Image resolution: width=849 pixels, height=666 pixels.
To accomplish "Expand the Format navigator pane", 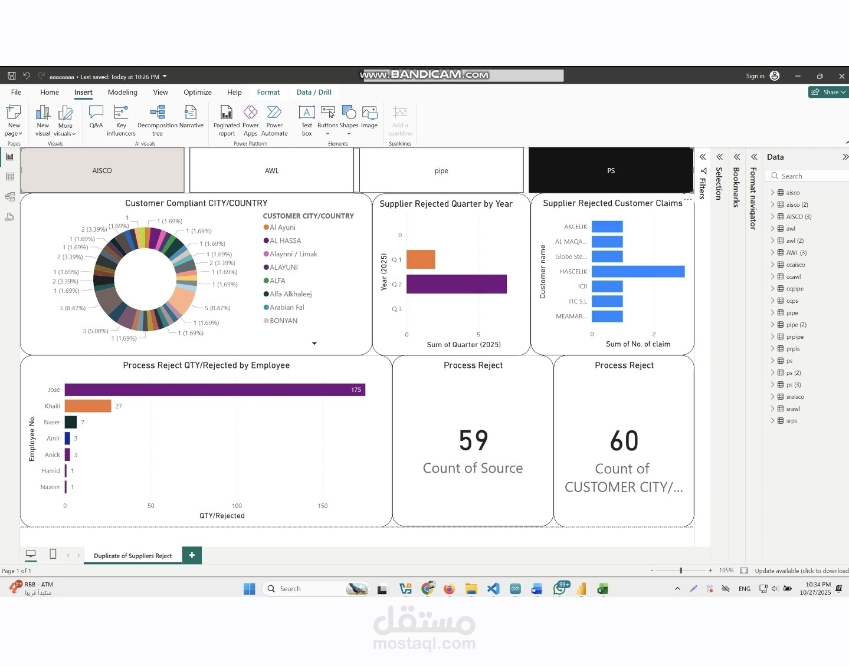I will (754, 157).
